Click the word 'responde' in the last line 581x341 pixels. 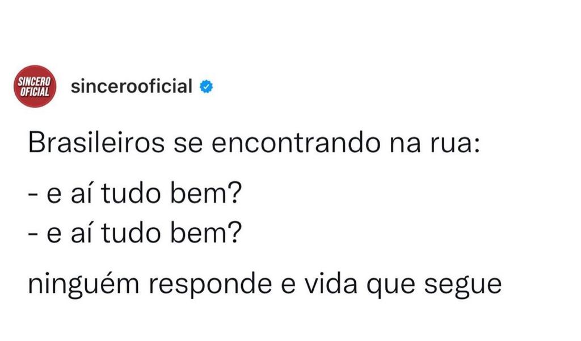pyautogui.click(x=210, y=285)
